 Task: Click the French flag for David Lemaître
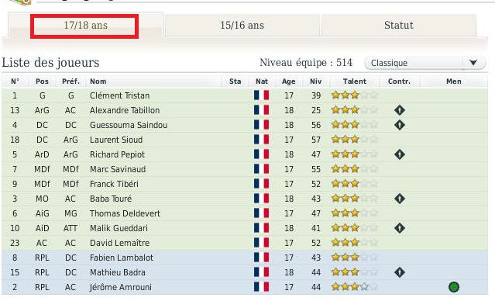coord(261,243)
